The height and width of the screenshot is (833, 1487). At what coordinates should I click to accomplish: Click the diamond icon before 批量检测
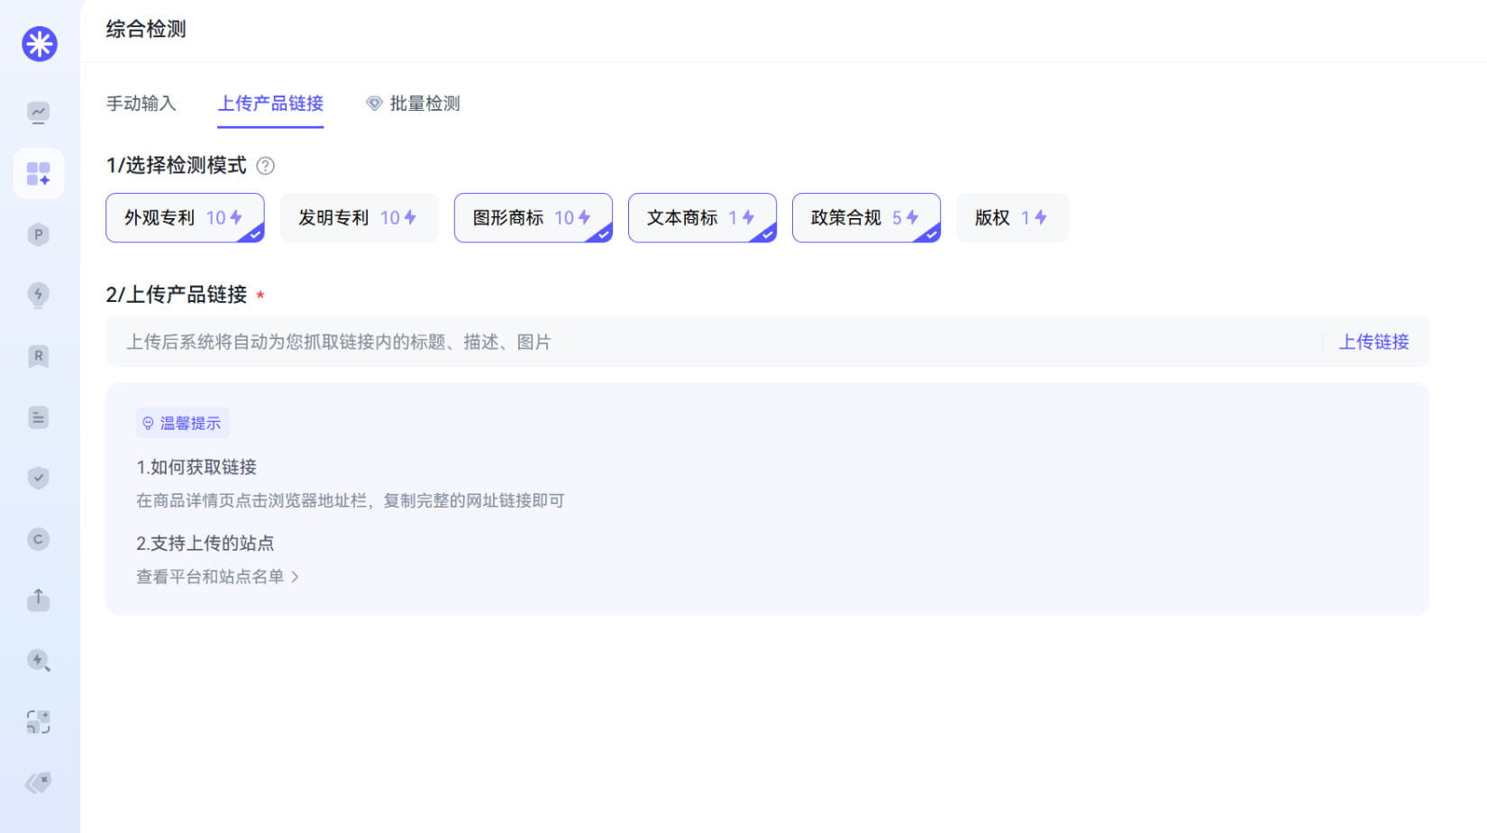tap(374, 104)
